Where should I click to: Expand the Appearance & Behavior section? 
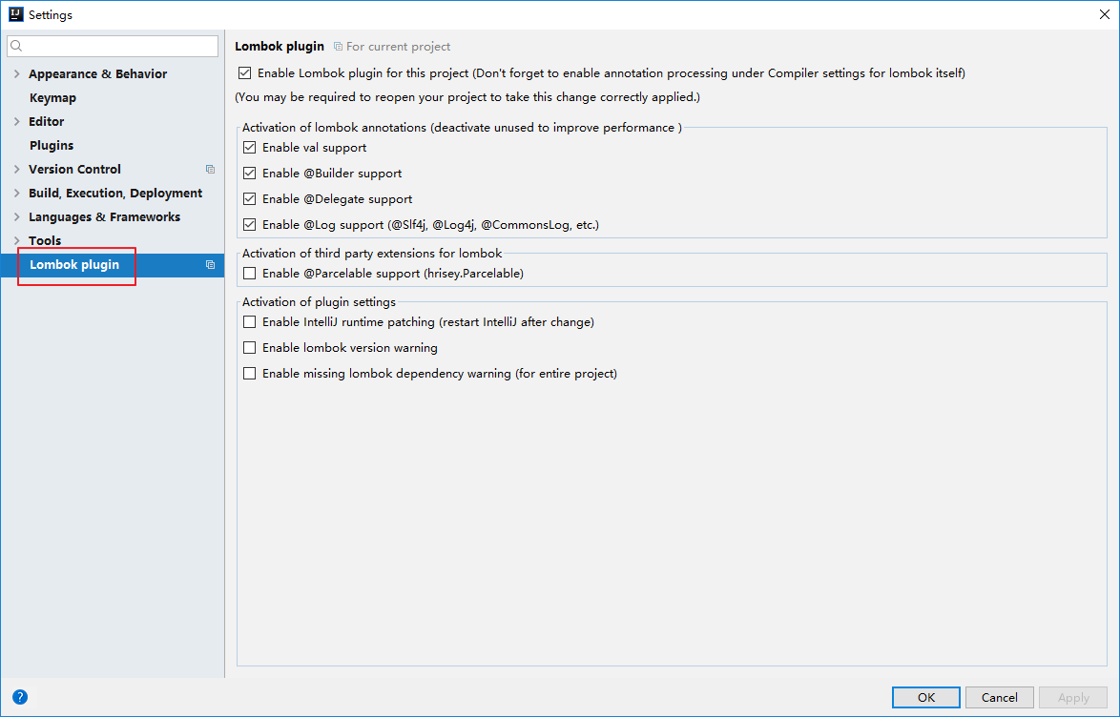click(x=16, y=74)
